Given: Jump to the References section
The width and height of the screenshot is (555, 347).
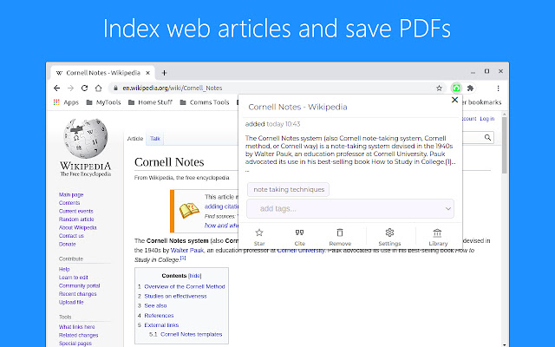Looking at the screenshot, I should pyautogui.click(x=159, y=316).
